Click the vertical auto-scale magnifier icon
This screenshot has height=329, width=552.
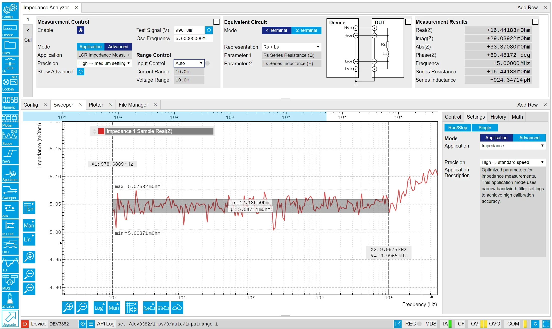pyautogui.click(x=29, y=257)
